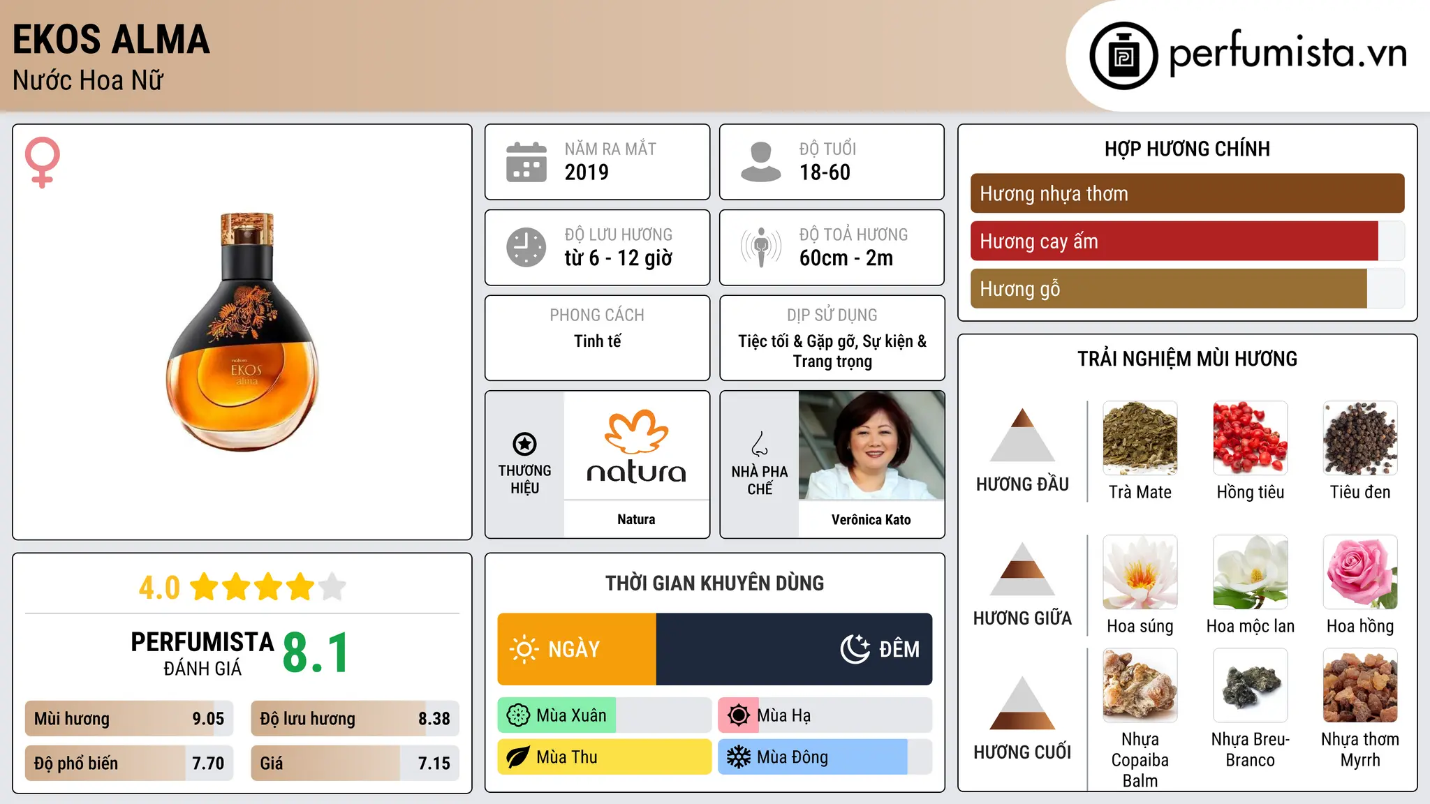Click the Hợp hương chính heading

pyautogui.click(x=1187, y=149)
